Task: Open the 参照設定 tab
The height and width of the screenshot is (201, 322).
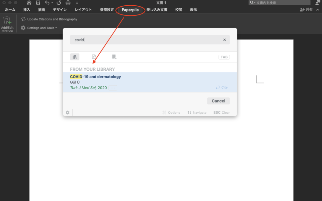Action: 107,10
